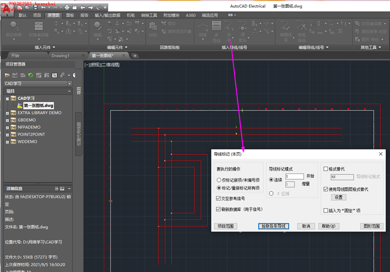Click the 取消 cancel button
The height and width of the screenshot is (272, 390).
(306, 226)
